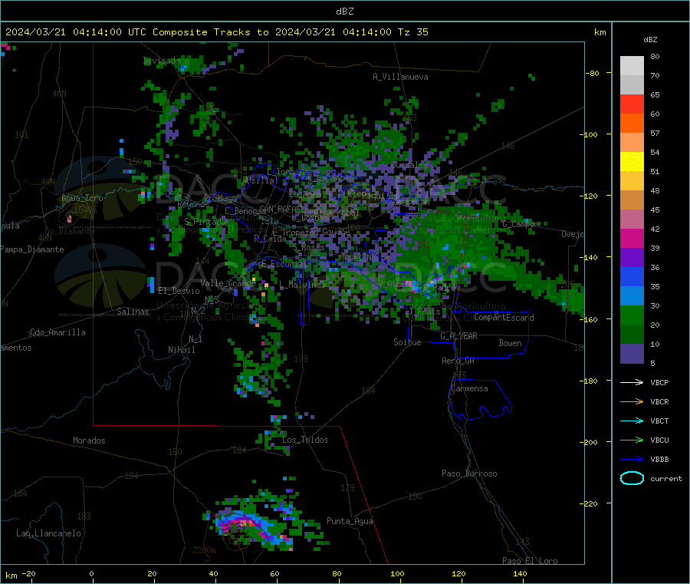Screen dimensions: 690x584
Task: Click the 'Nihuil' map label
Action: point(181,350)
